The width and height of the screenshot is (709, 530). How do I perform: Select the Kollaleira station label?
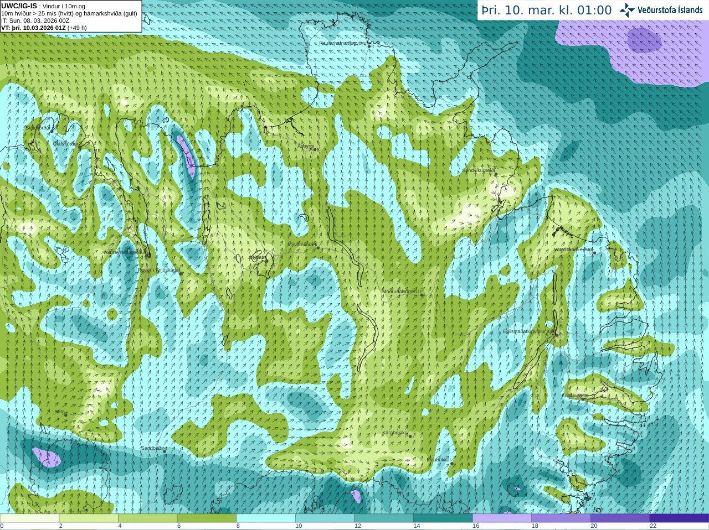tap(572, 396)
